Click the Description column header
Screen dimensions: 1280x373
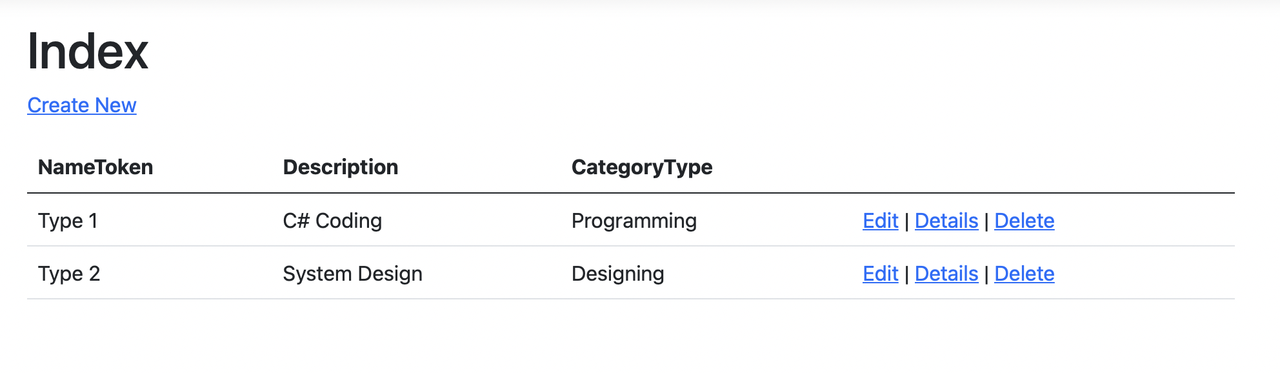coord(340,167)
